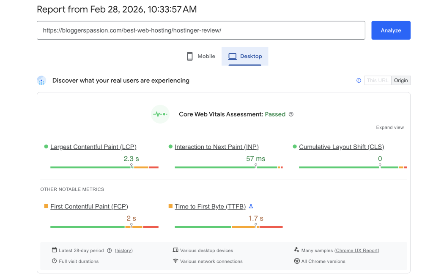Expand the Core Web Vitals view
Viewport: 433px width, 275px height.
click(389, 127)
